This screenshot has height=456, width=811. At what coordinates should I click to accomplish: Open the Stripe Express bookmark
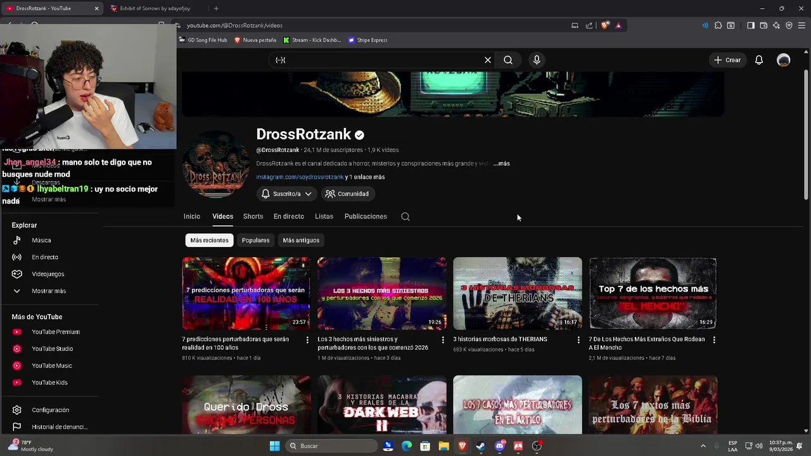pos(367,40)
